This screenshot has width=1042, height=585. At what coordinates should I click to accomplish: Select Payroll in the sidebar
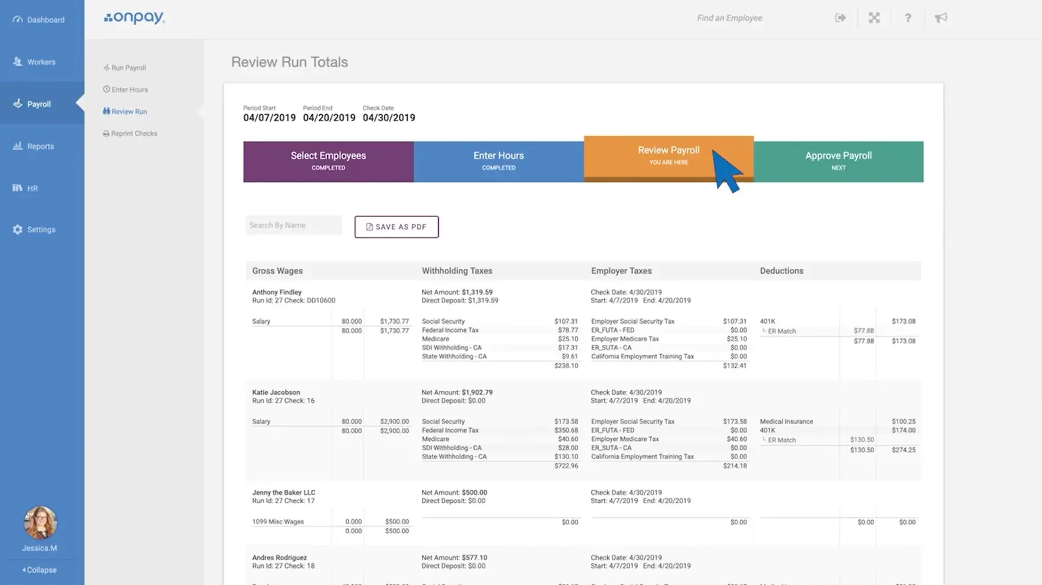[x=41, y=104]
